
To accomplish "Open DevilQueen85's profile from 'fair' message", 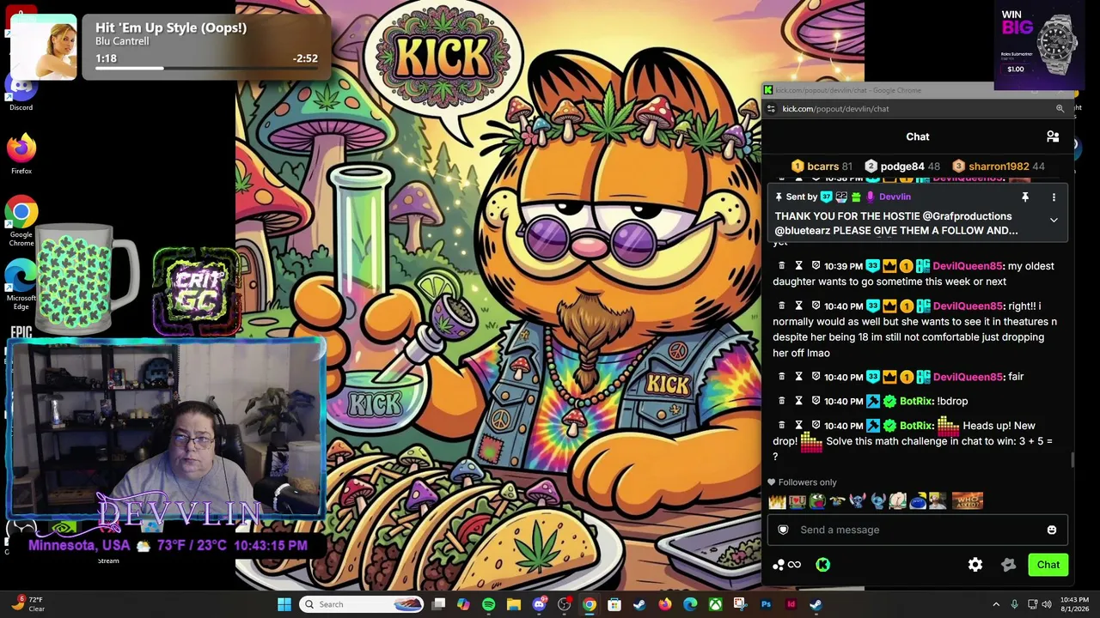I will (x=967, y=377).
